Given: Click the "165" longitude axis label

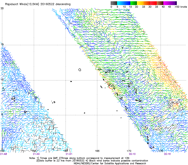Looking at the screenshot, I should coord(97,151).
